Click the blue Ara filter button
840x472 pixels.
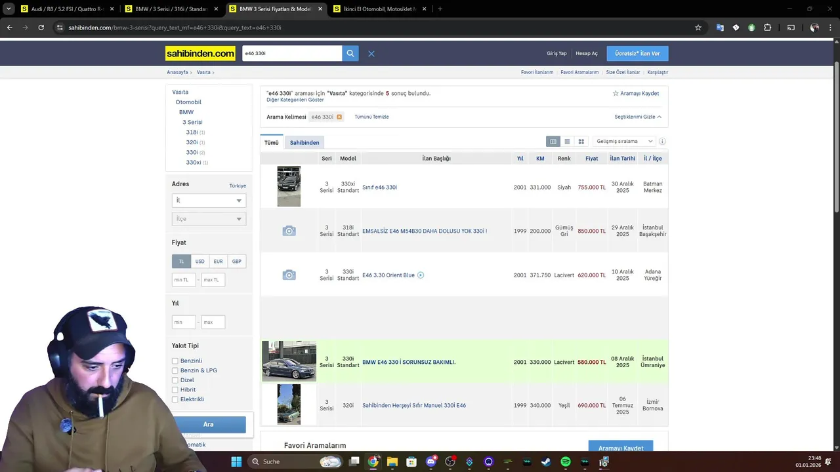coord(209,425)
